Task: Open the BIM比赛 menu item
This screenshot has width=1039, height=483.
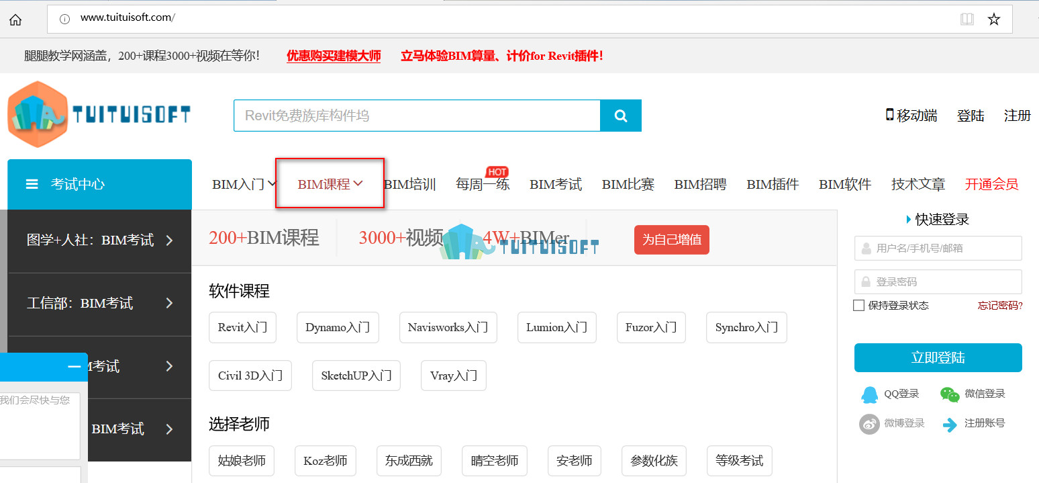Action: click(x=628, y=184)
